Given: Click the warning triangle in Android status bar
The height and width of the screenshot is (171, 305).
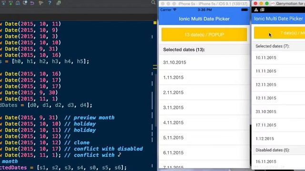Looking at the screenshot, I should pyautogui.click(x=256, y=9).
